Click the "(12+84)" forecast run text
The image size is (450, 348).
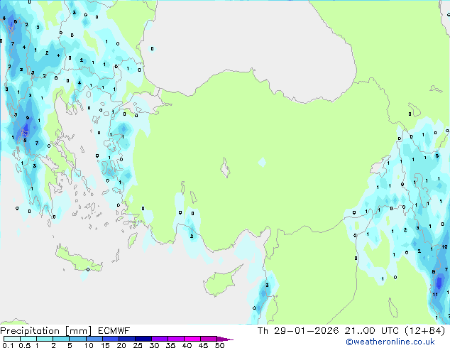pos(425,331)
